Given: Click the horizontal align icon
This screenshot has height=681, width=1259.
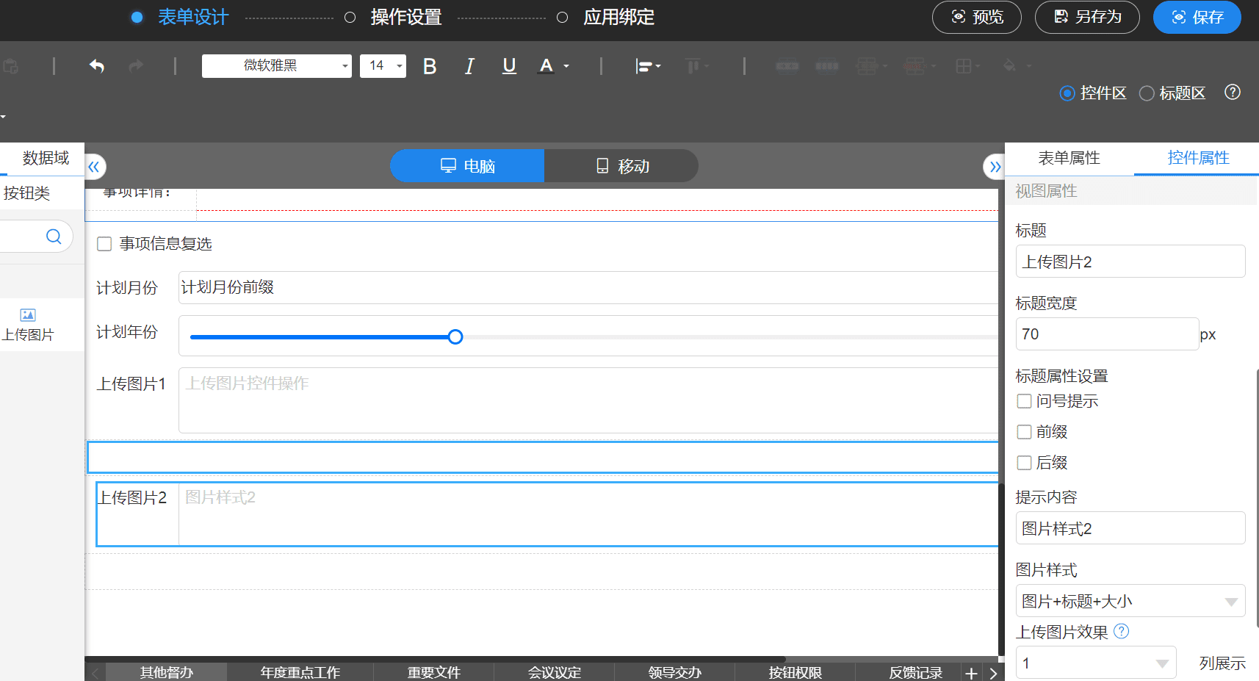Looking at the screenshot, I should pyautogui.click(x=643, y=66).
